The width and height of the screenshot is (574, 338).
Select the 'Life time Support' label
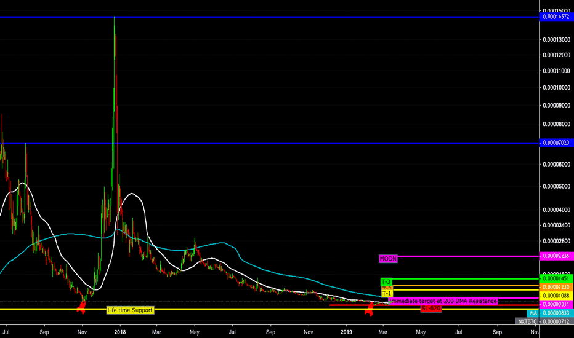point(130,310)
